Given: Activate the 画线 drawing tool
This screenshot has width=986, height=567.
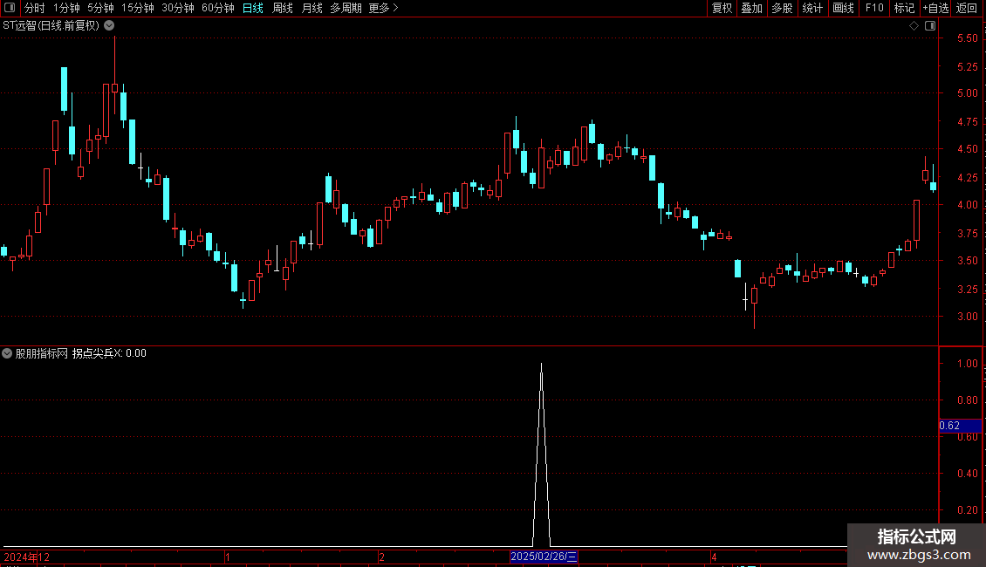Looking at the screenshot, I should pos(843,8).
